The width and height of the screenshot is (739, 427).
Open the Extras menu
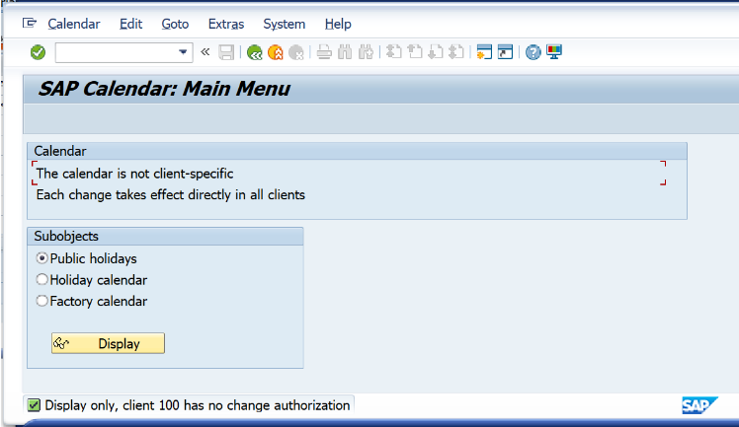[x=226, y=24]
